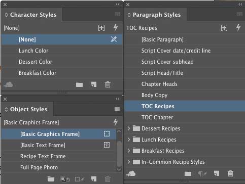Click the graphics frame default icon beside Basic Graphics Frame
The image size is (245, 184).
pyautogui.click(x=107, y=134)
